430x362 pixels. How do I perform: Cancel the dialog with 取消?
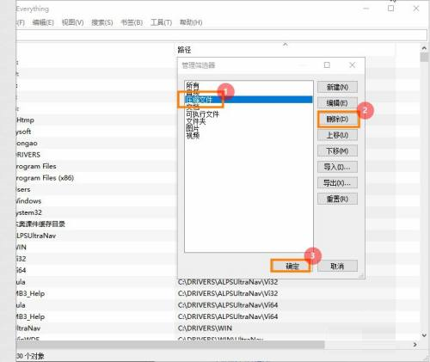(x=337, y=266)
